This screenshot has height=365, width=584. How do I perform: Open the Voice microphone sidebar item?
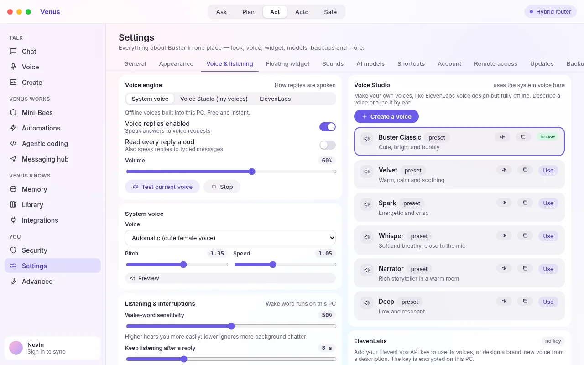pyautogui.click(x=52, y=67)
